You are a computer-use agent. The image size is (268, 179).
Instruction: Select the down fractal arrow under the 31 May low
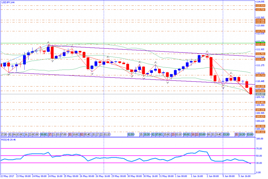click(x=167, y=83)
